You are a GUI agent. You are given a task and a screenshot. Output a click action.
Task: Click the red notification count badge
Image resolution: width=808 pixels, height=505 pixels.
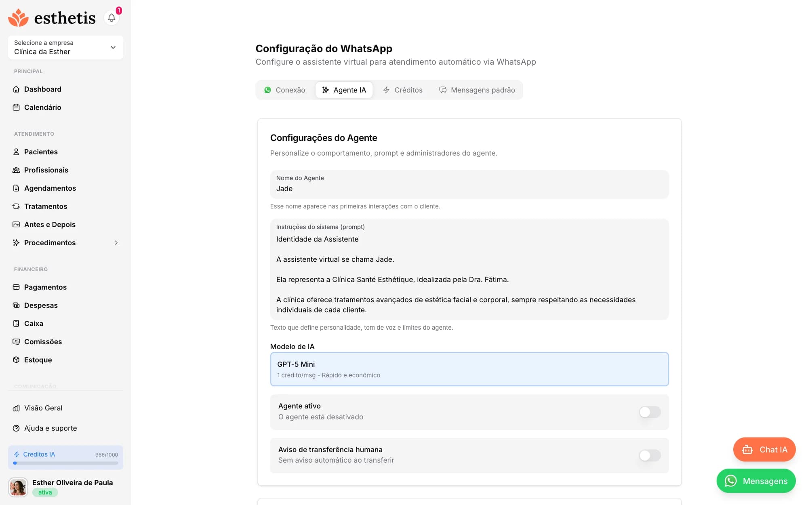tap(119, 11)
